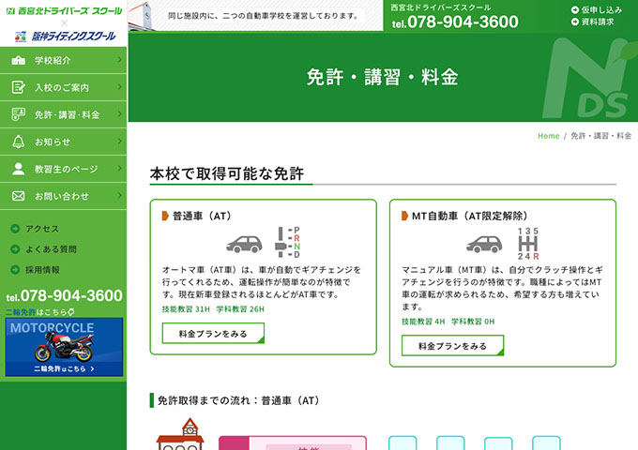Image resolution: width=638 pixels, height=450 pixels.
Task: Go to Home via breadcrumb
Action: pos(549,136)
